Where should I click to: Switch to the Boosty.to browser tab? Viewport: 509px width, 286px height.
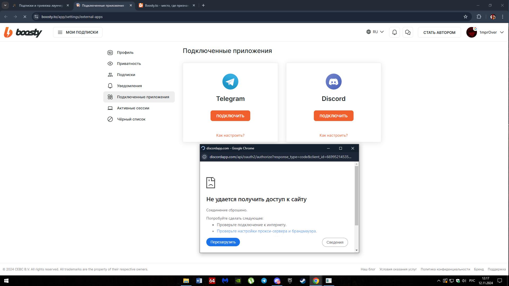(x=166, y=5)
